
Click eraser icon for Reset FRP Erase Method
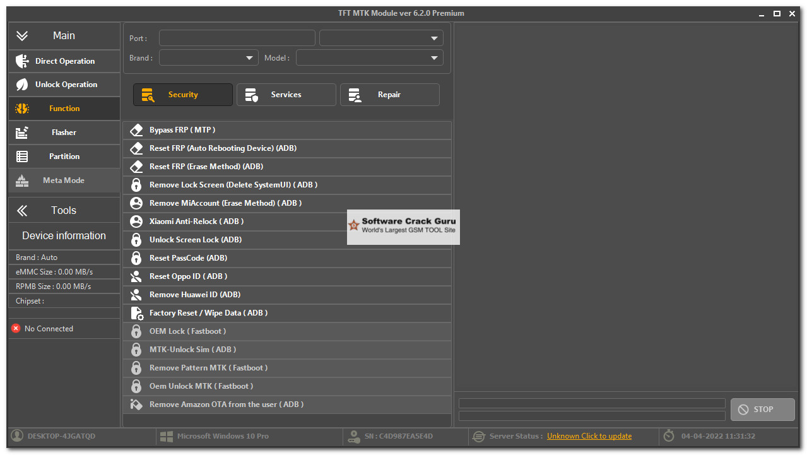pyautogui.click(x=136, y=167)
